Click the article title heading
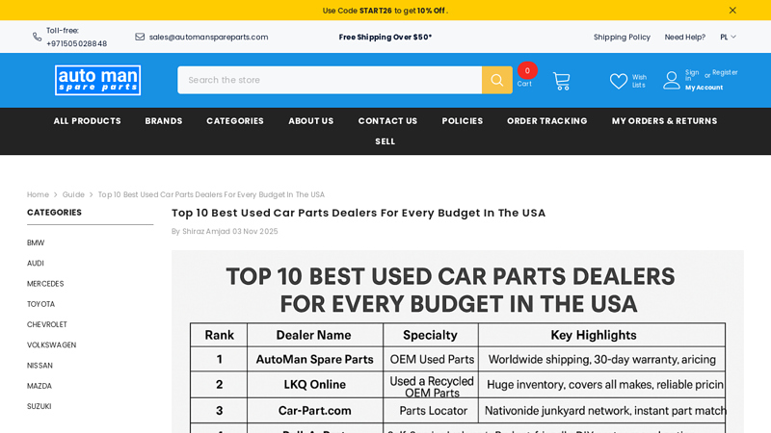 359,213
